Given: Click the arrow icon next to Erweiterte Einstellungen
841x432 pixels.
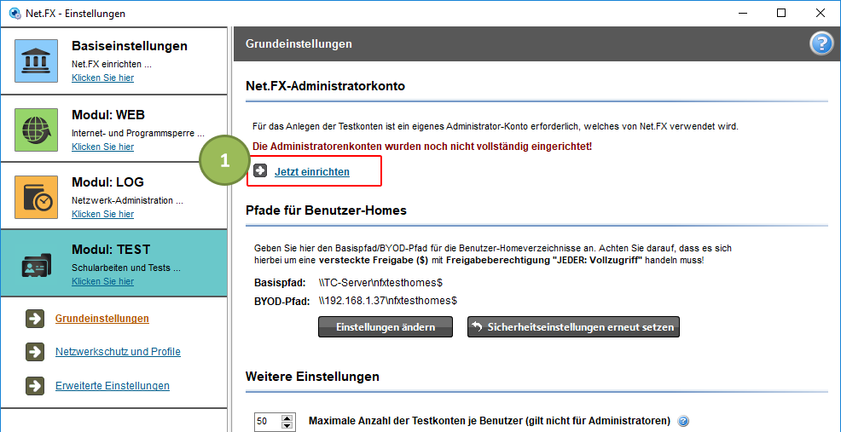Looking at the screenshot, I should tap(35, 386).
